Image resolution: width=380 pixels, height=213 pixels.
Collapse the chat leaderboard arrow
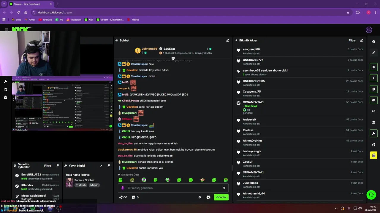click(x=173, y=59)
